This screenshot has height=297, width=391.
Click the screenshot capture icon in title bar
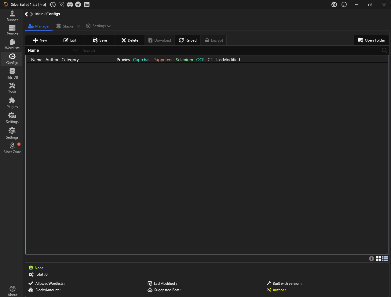(61, 4)
